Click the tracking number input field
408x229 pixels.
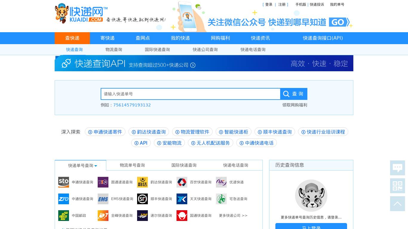pyautogui.click(x=190, y=94)
